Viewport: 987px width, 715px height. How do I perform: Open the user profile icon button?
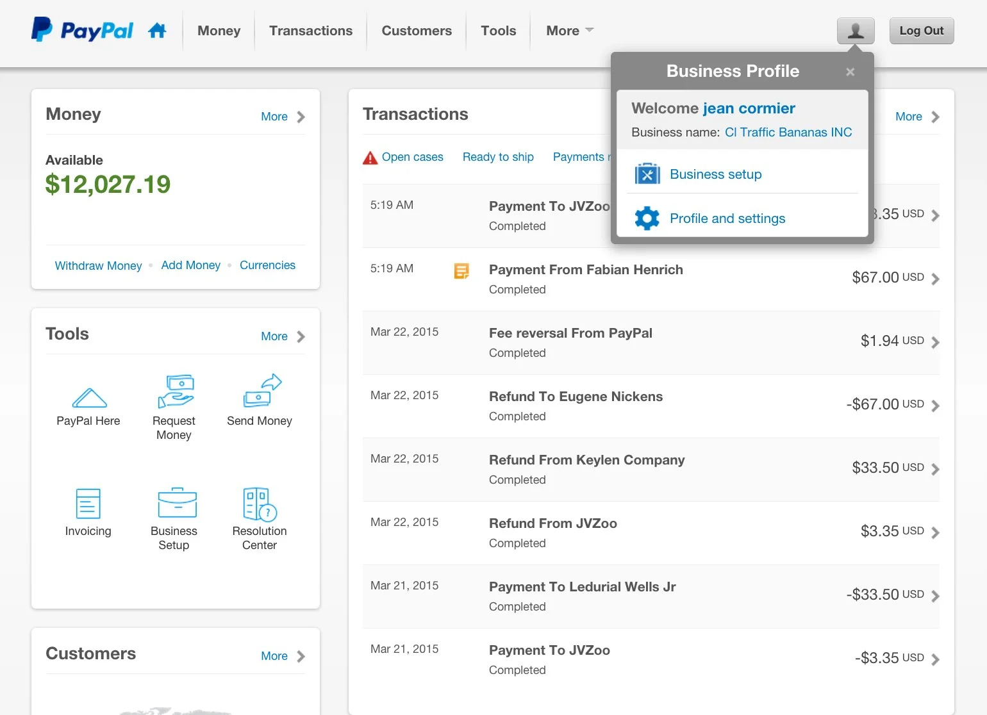click(x=856, y=31)
